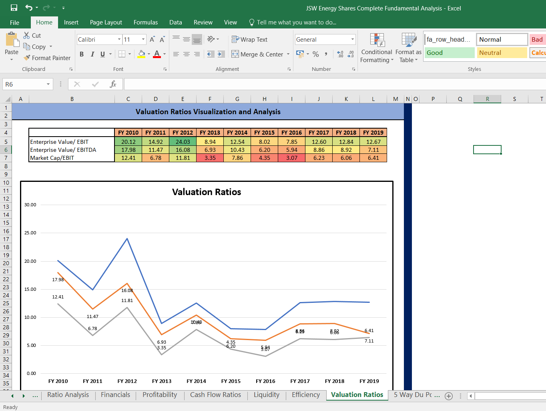The width and height of the screenshot is (546, 411).
Task: Select the Liquidity sheet tab
Action: 267,395
